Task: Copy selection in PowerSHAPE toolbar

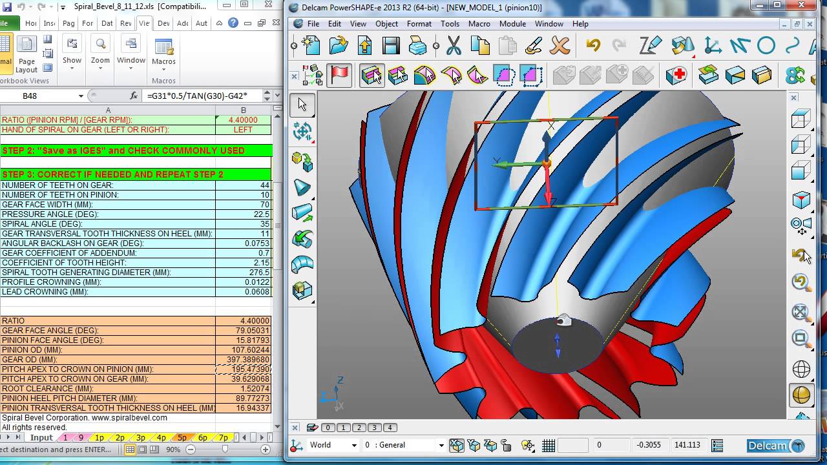Action: [481, 46]
